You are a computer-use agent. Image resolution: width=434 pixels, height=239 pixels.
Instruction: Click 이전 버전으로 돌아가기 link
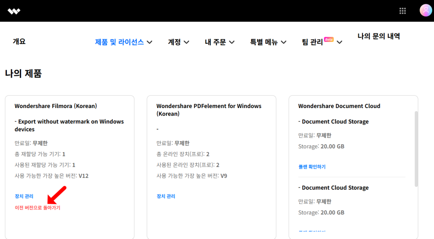(37, 208)
